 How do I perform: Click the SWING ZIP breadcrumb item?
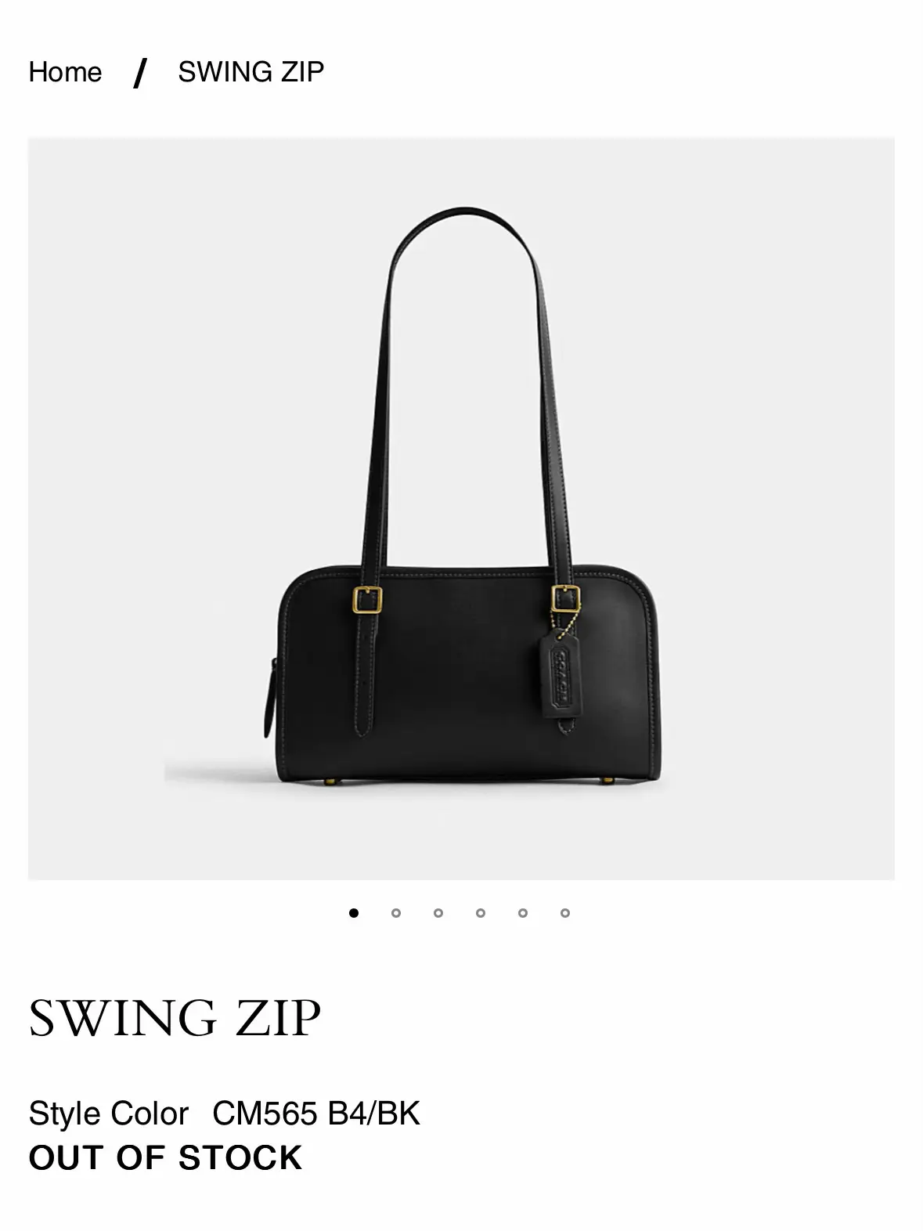pyautogui.click(x=251, y=72)
